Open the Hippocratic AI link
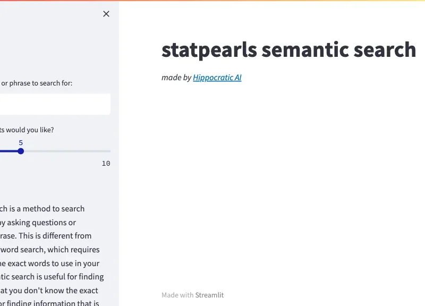 point(217,78)
